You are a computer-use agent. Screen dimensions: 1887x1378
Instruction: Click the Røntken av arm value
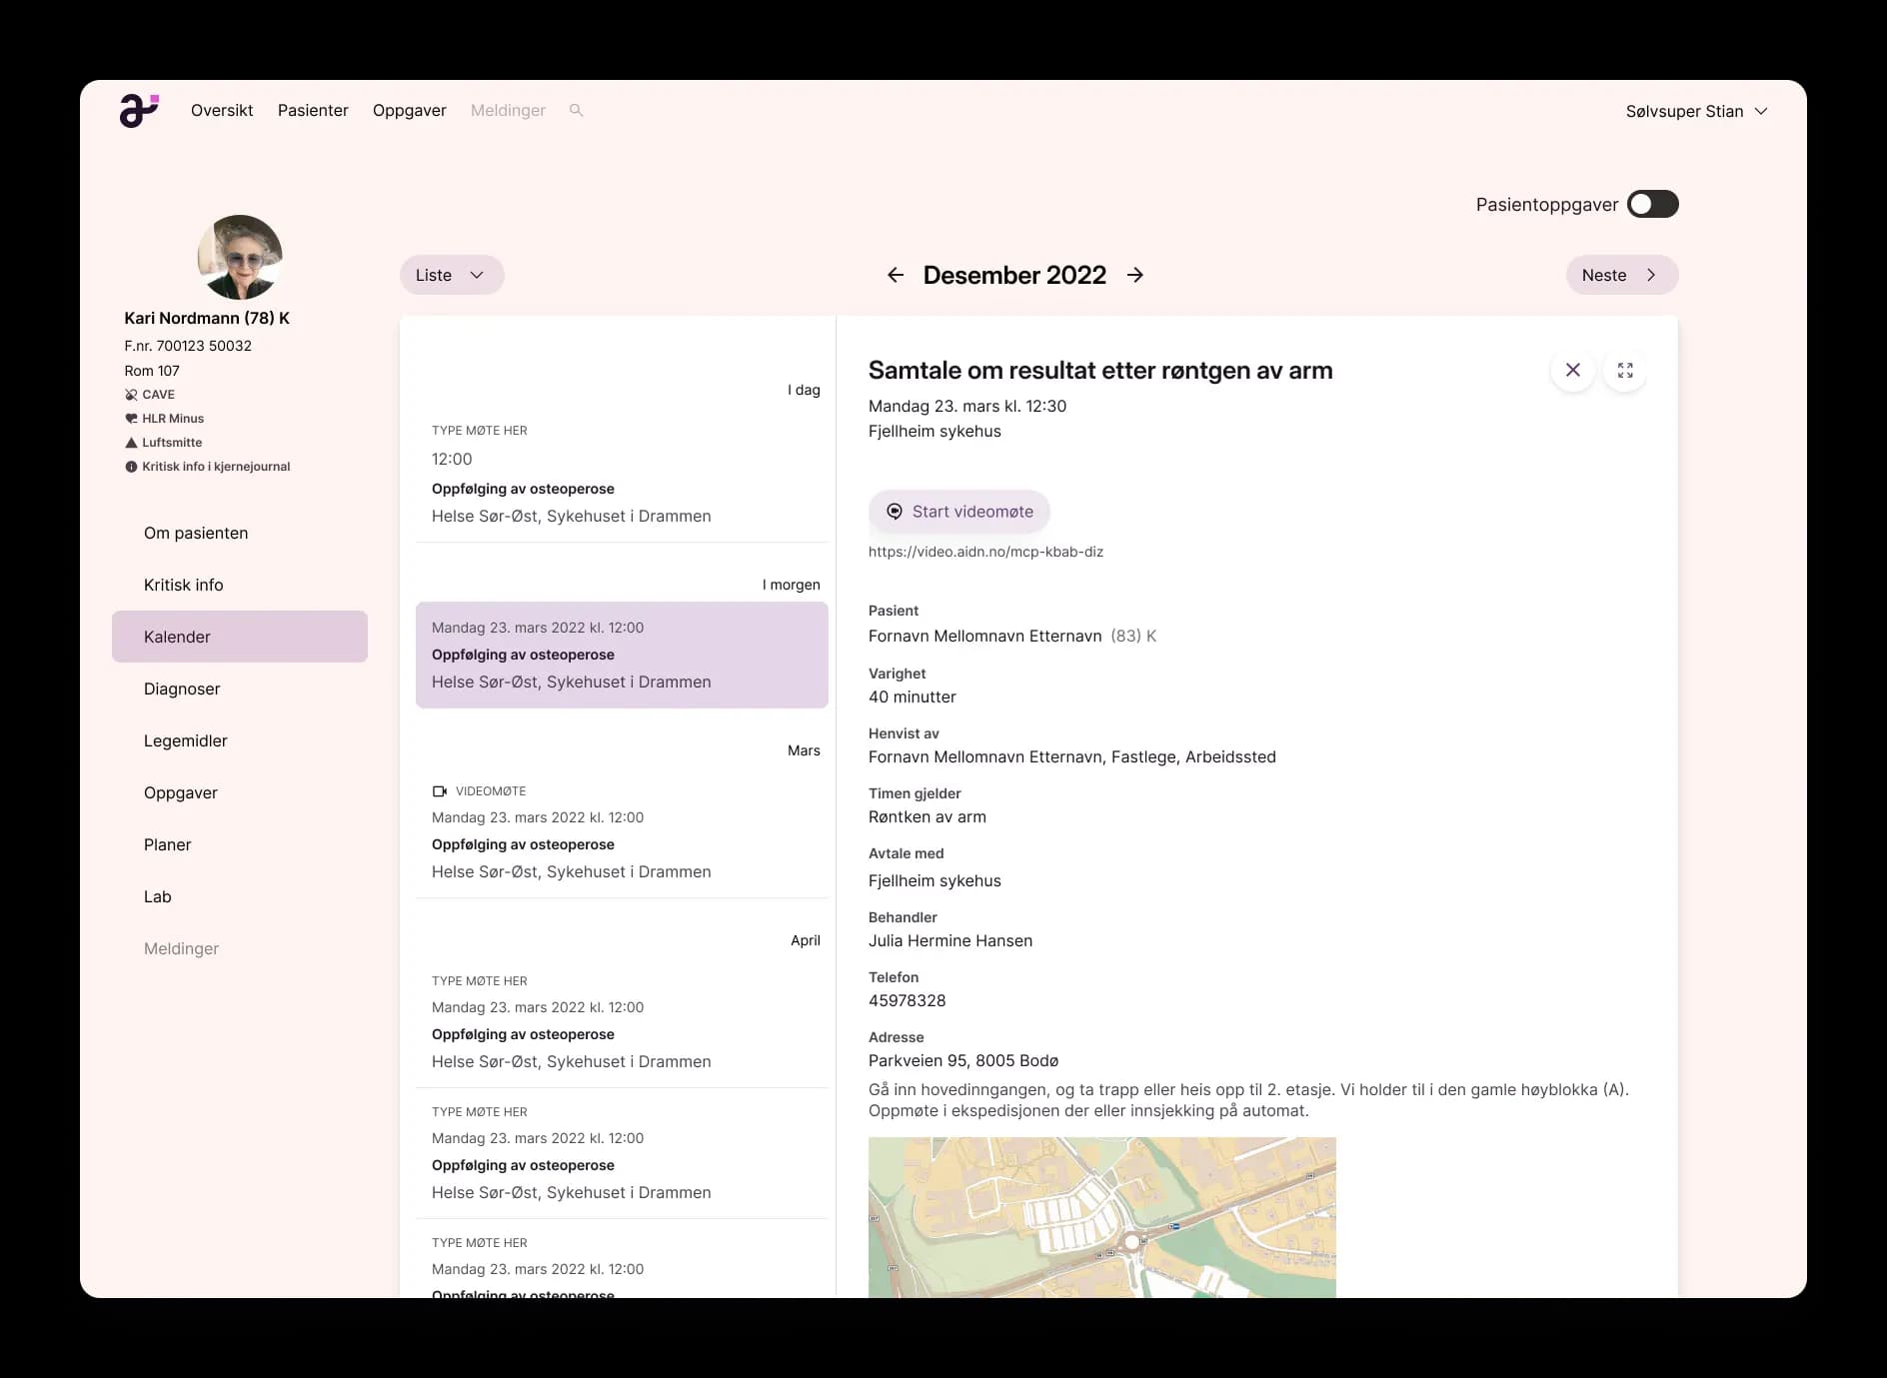tap(928, 816)
